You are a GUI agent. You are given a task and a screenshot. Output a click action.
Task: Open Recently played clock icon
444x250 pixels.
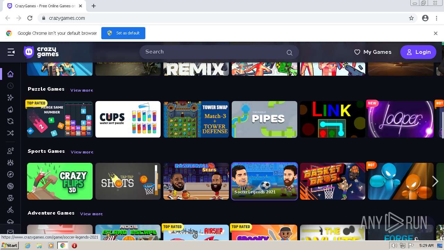(10, 86)
